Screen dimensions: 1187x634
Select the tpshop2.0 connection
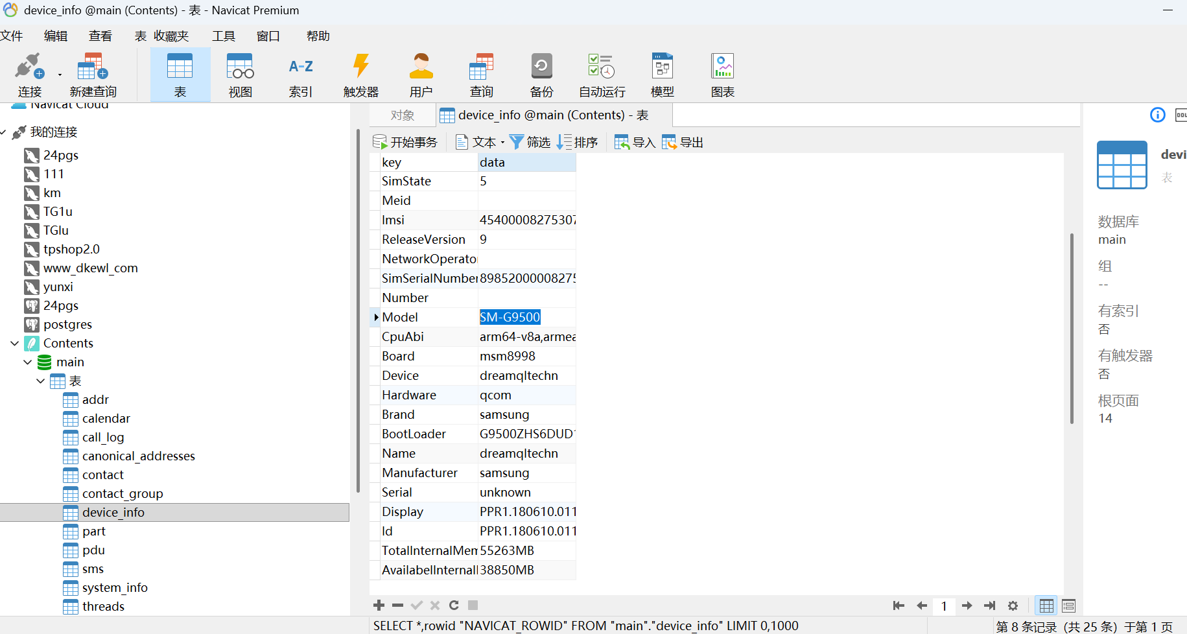click(x=71, y=250)
